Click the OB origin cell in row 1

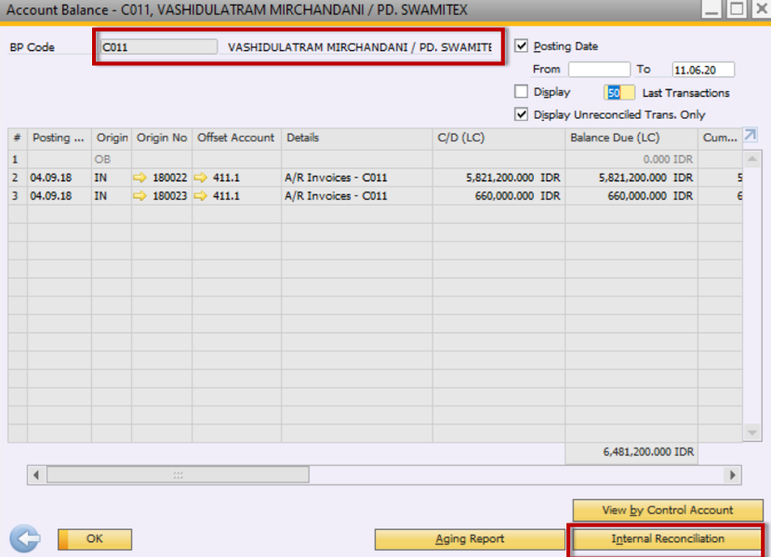pos(112,159)
